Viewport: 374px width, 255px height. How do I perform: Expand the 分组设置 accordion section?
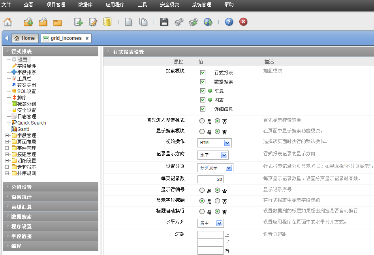tap(50, 187)
